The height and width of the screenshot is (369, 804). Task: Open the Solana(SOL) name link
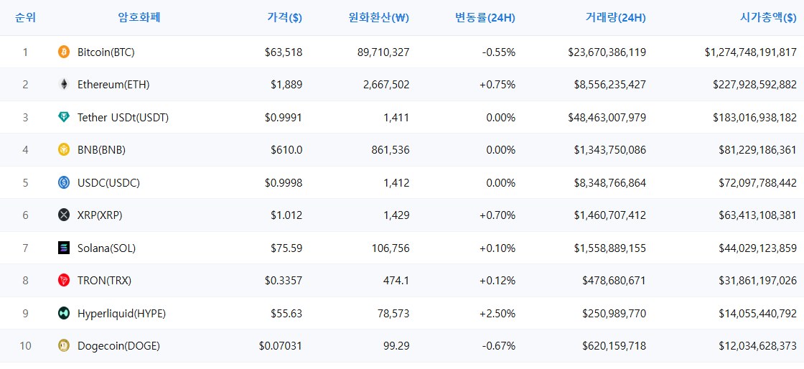[107, 248]
